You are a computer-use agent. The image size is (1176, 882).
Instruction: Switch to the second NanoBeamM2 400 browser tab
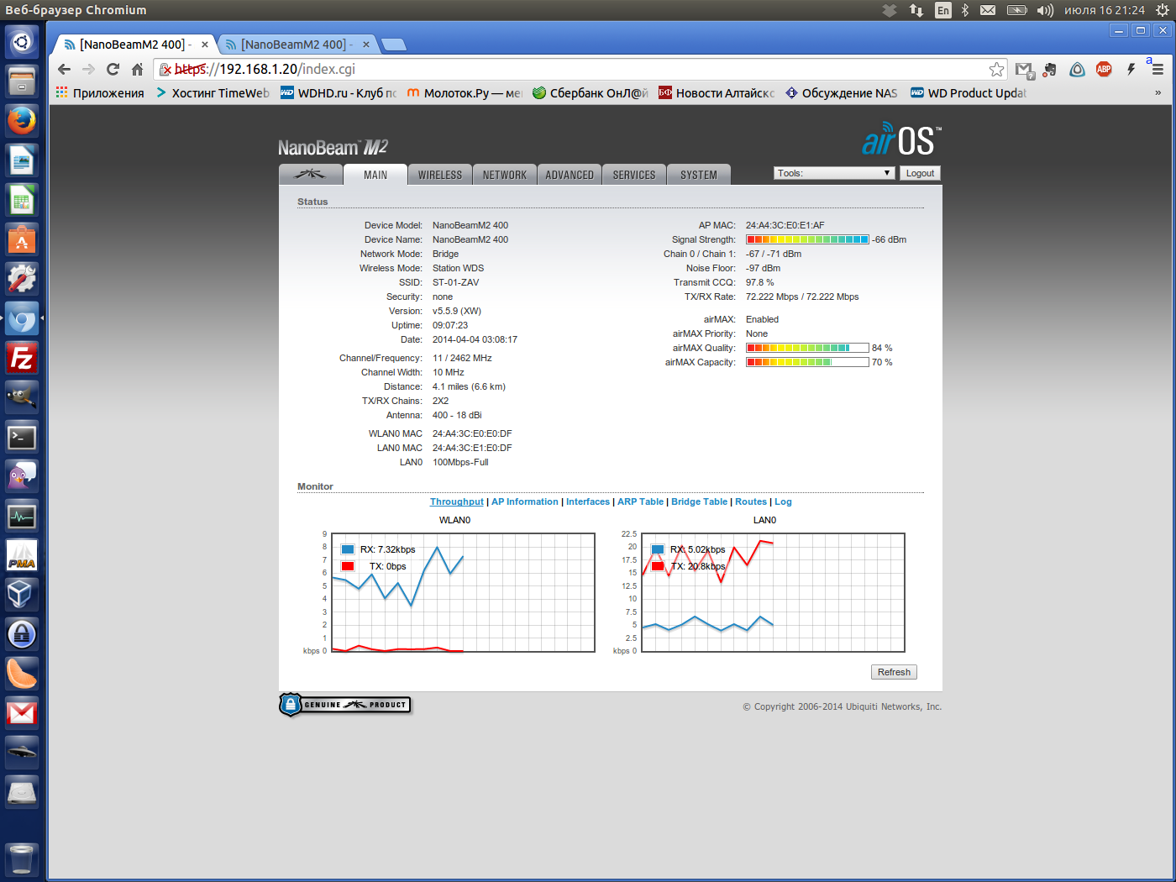298,45
